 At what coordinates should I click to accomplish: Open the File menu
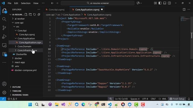coord(9,3)
